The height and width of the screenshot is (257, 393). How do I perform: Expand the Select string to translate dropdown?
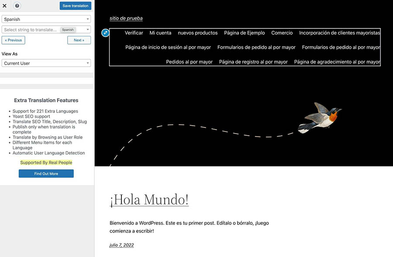46,30
